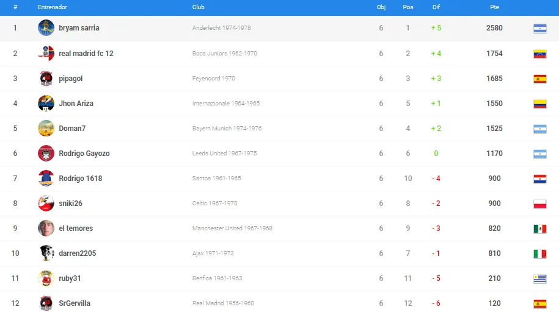Image resolution: width=559 pixels, height=315 pixels.
Task: Sort by the Obj column header
Action: [x=381, y=7]
